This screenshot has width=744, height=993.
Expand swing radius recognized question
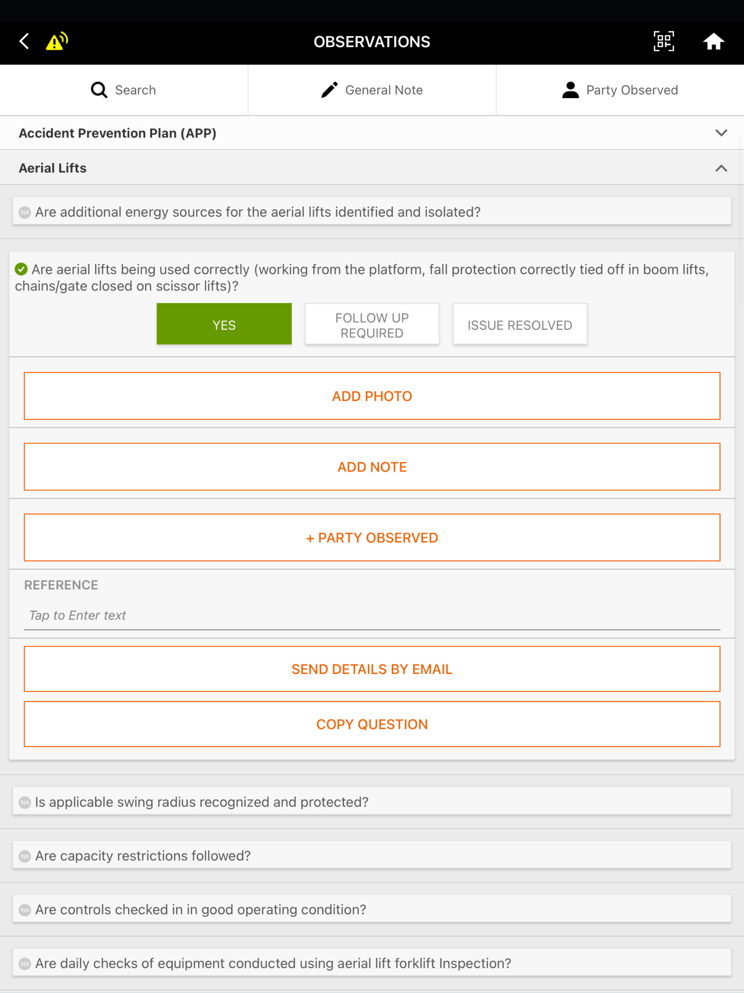[372, 802]
